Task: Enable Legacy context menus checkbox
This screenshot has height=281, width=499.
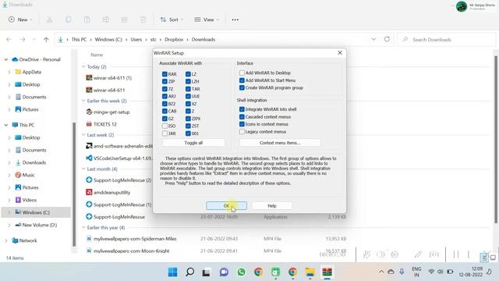Action: click(x=242, y=132)
